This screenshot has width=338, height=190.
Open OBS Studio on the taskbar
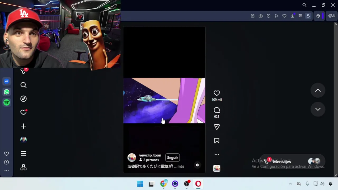click(187, 184)
